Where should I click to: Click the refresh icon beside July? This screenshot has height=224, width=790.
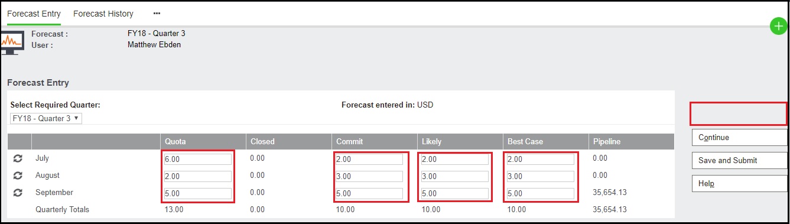[x=18, y=159]
